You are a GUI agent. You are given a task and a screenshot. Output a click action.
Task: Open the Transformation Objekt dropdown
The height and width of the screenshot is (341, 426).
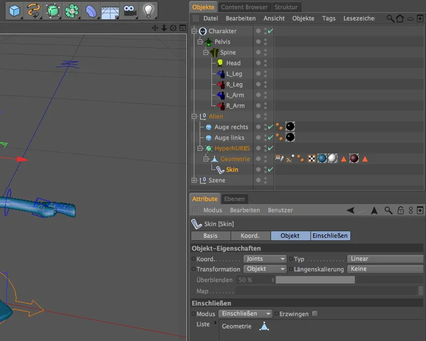(265, 269)
